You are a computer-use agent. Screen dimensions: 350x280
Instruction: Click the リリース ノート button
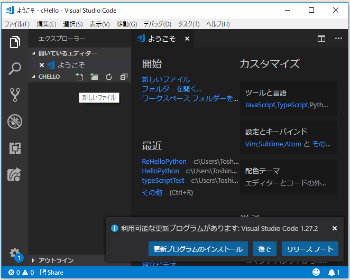pos(310,249)
